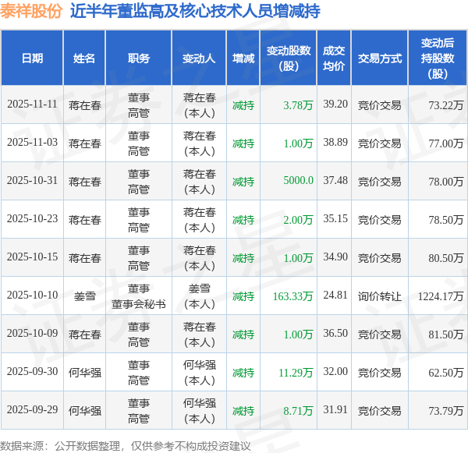Click the holding value 78.00万
468x453 pixels.
point(446,182)
